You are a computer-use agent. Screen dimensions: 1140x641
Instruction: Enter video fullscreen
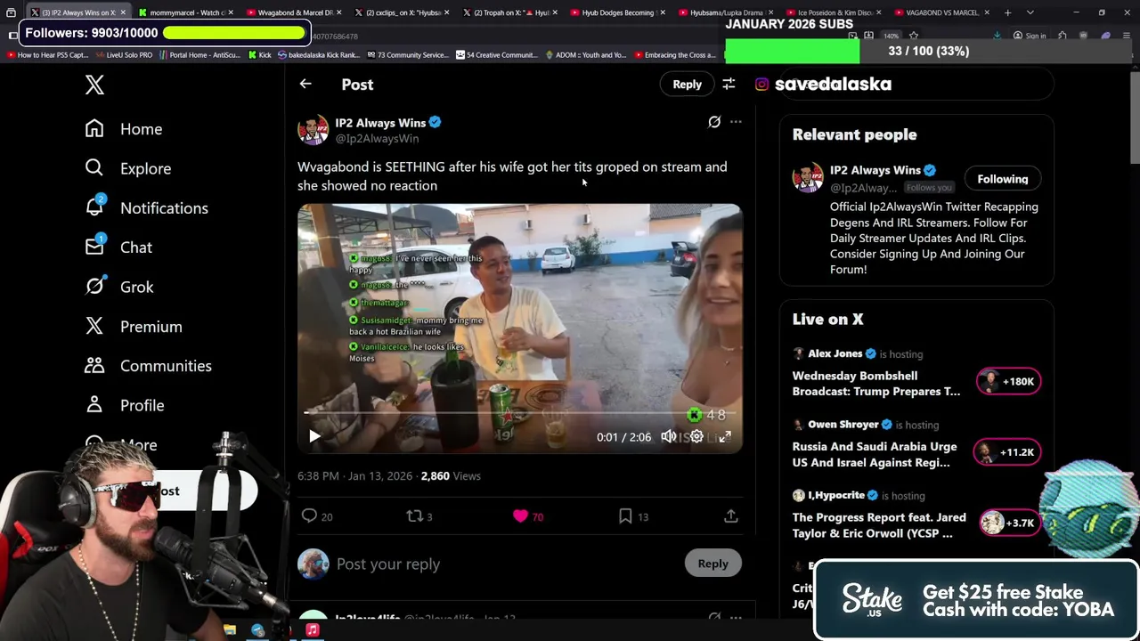tap(725, 436)
